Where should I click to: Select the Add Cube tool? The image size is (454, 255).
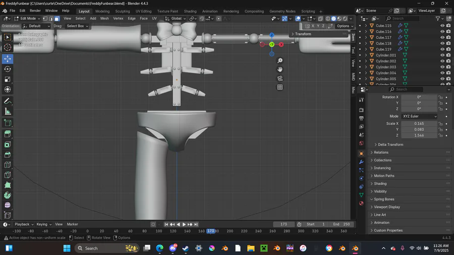8,123
